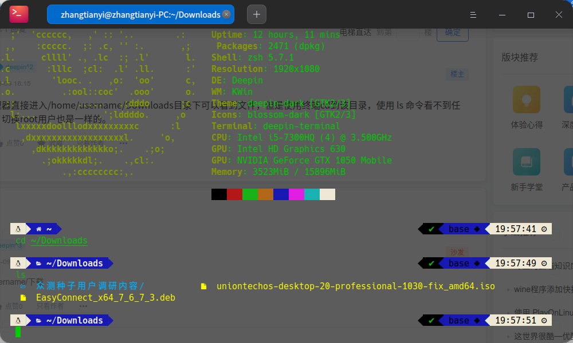
Task: Click the magenta color block in neofetch palette
Action: 296,194
